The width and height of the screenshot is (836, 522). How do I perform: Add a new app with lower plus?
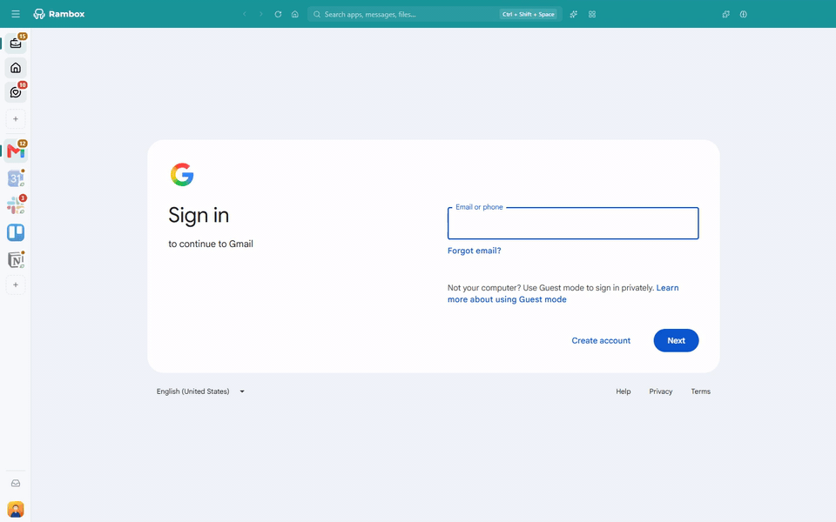(16, 284)
